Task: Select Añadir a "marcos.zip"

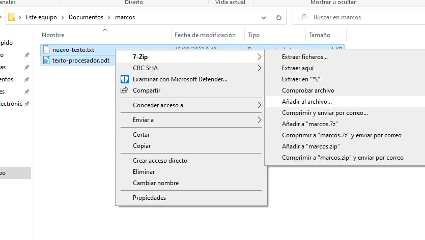Action: tap(345, 146)
